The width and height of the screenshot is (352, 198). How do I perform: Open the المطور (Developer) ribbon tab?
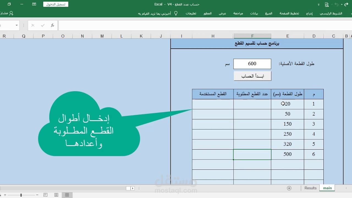coord(207,13)
